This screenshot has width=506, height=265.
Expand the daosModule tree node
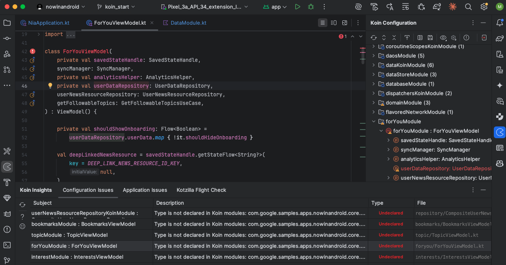[374, 56]
